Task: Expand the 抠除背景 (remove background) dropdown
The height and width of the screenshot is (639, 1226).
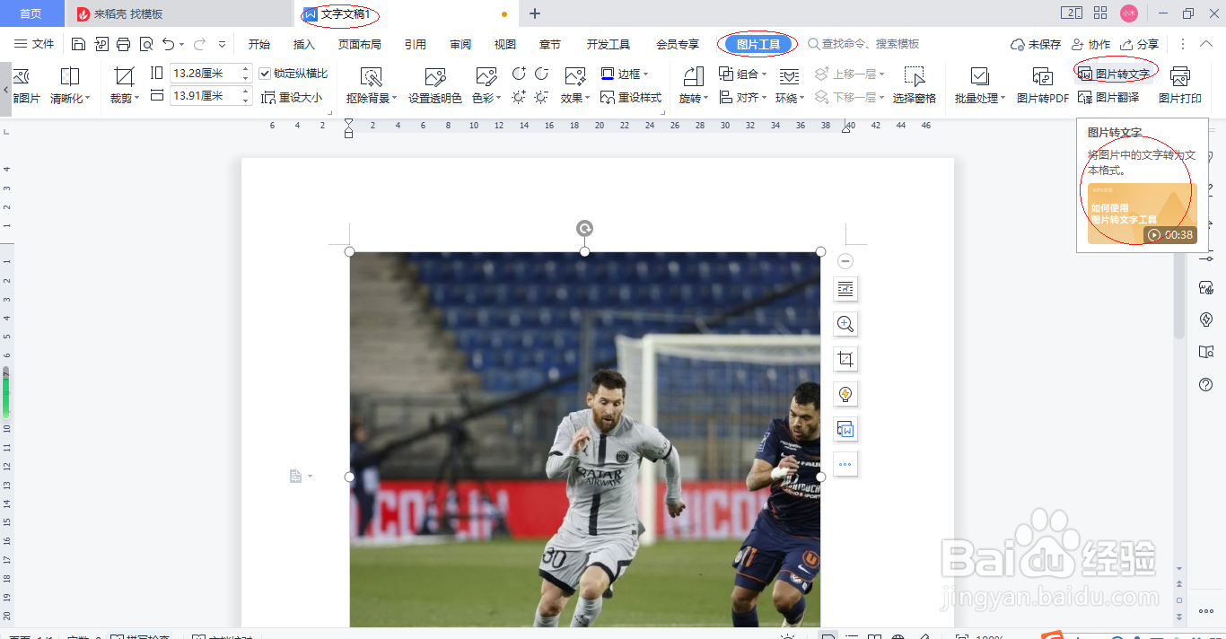Action: [395, 99]
